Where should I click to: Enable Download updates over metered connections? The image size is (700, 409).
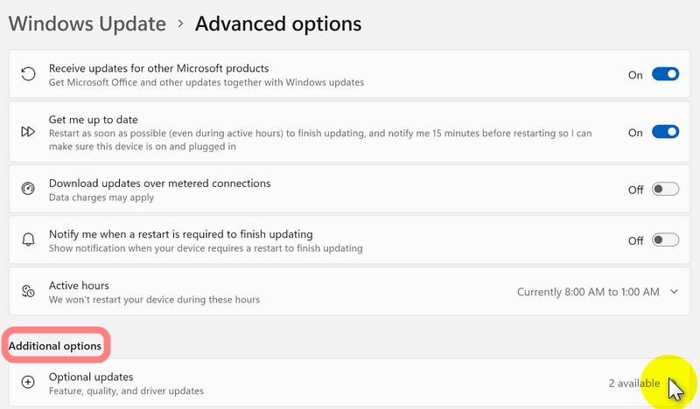[665, 190]
